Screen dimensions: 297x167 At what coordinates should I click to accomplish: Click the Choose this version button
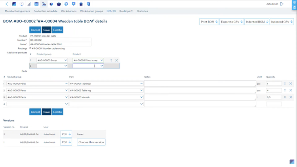[91, 142]
